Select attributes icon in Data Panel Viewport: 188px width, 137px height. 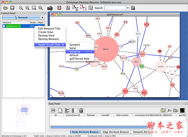53,110
